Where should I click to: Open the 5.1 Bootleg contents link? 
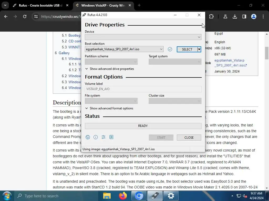coord(71,35)
